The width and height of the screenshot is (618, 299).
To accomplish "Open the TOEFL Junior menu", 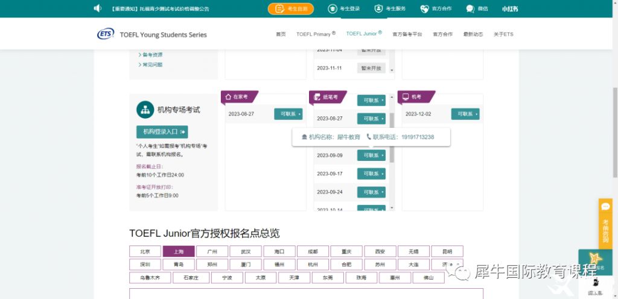I will 364,33.
